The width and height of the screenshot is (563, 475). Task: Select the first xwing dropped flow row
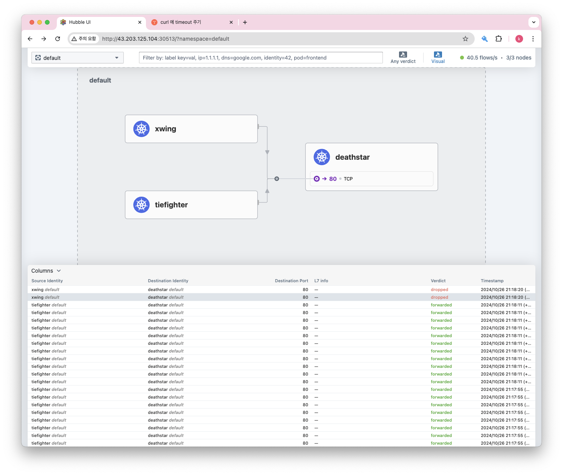pos(281,290)
